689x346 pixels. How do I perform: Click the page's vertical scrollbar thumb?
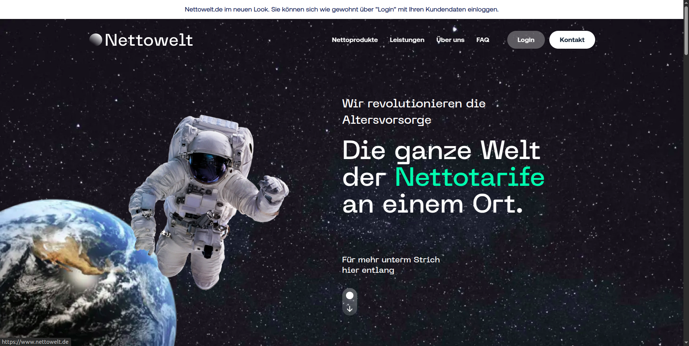686,30
